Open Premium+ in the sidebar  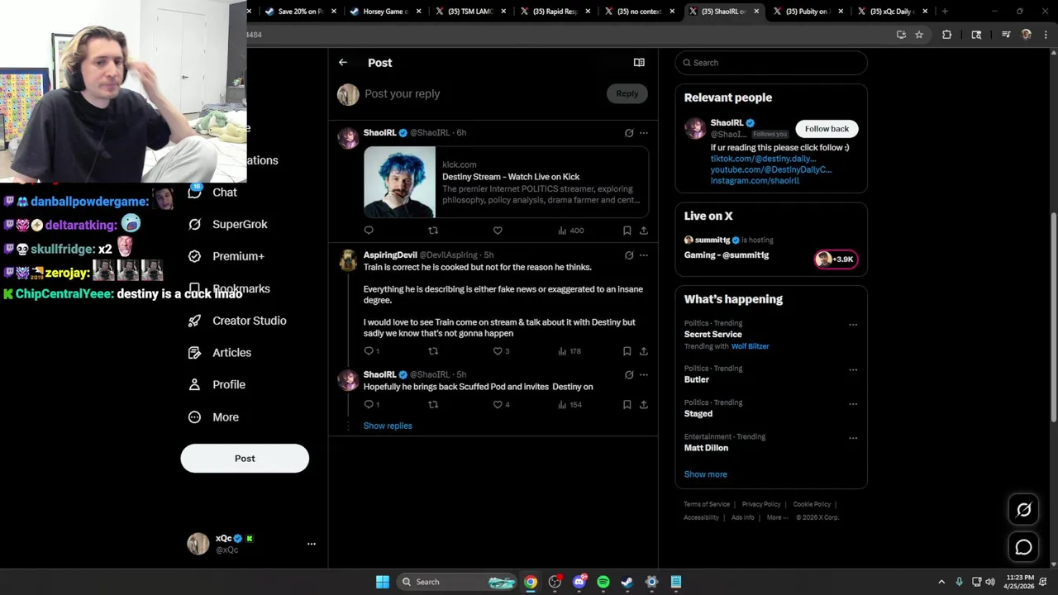226,256
